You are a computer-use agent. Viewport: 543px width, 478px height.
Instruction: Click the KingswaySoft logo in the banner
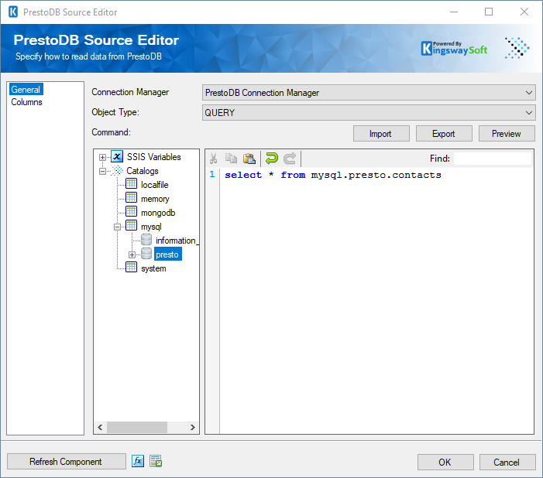click(454, 49)
